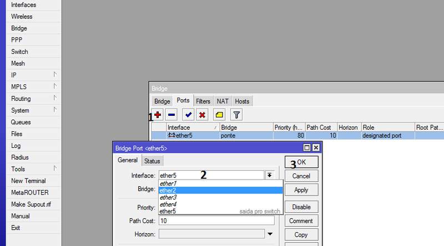Click the Interface field showing ether5
The image size is (444, 246).
coord(211,175)
